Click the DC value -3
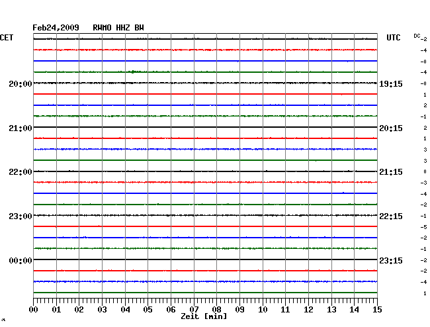 pos(423,183)
